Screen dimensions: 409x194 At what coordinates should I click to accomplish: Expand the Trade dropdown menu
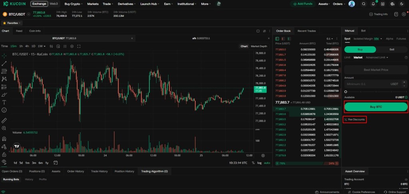108,4
